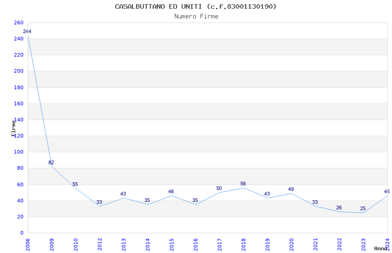Click the data label 35 above 2016
This screenshot has width=392, height=253.
point(195,201)
